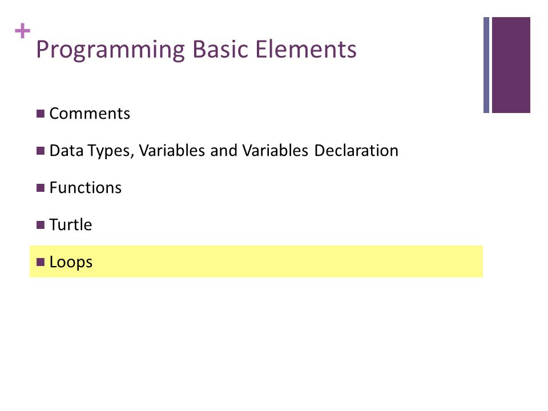Image resolution: width=548 pixels, height=411 pixels.
Task: Click the bullet beside Data Types
Action: [41, 151]
